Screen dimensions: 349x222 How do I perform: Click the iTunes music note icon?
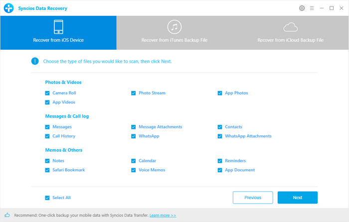(x=174, y=27)
